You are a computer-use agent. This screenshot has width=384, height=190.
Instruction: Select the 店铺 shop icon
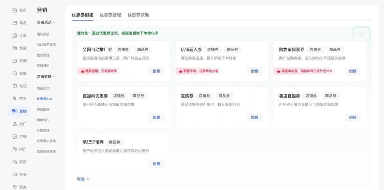(x=15, y=136)
